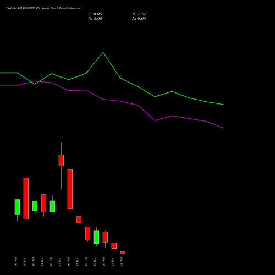Viewport: 275px width, 275px height.
Task: Click the 06 Feb date label
Action: tap(16, 262)
